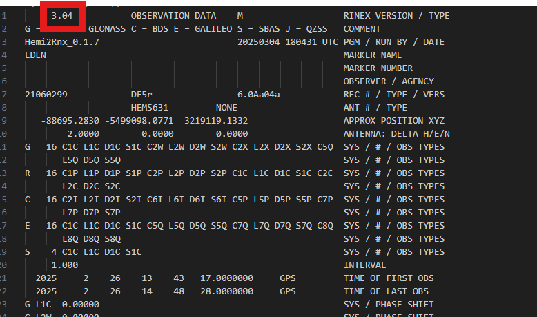
Task: Click the 1.000 interval value
Action: [65, 265]
